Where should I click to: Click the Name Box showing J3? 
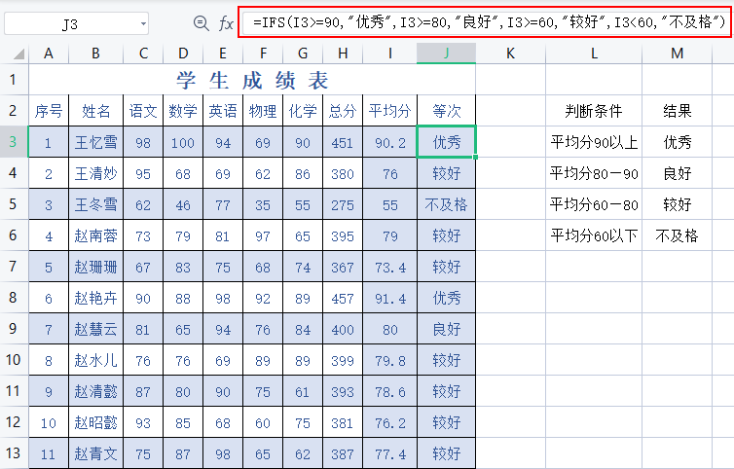point(76,23)
